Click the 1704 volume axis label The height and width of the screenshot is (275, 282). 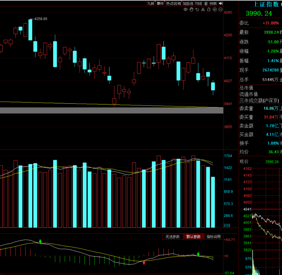[x=228, y=156]
